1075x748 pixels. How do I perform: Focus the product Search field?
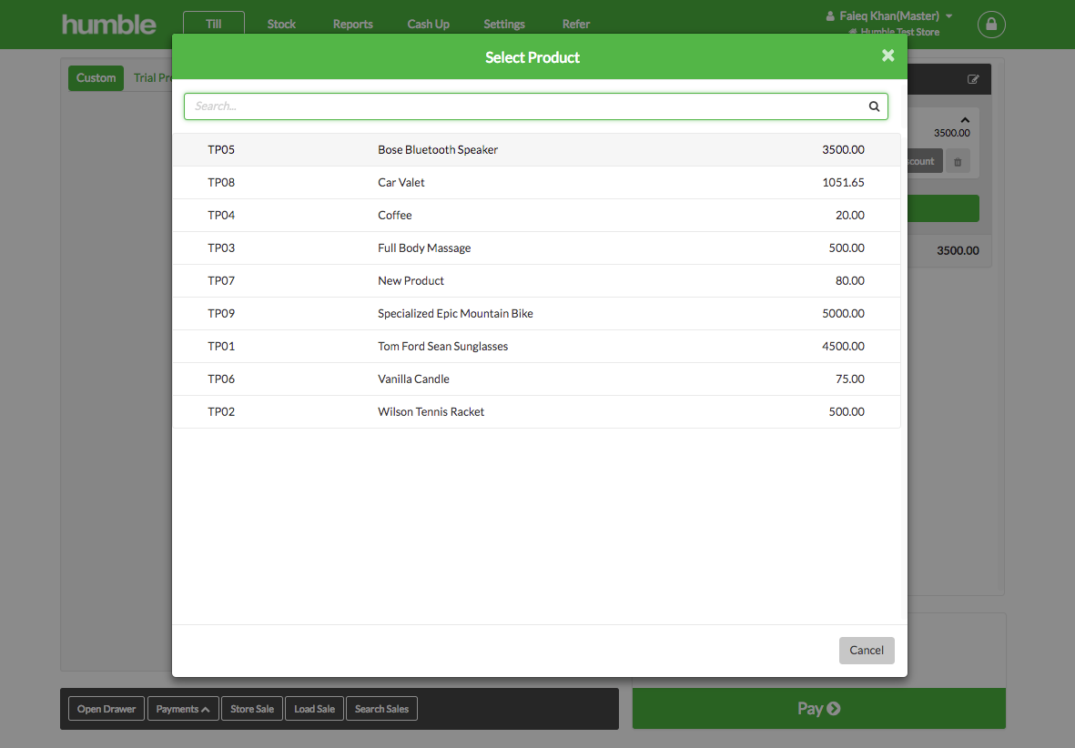coord(536,106)
